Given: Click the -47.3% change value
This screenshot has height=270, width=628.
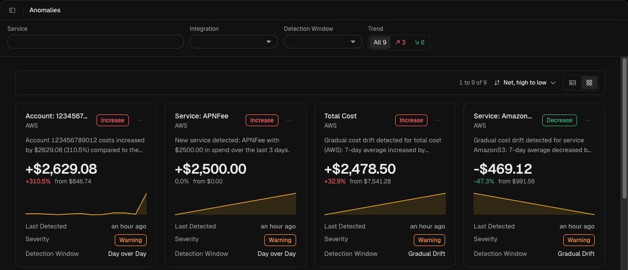Looking at the screenshot, I should 484,181.
